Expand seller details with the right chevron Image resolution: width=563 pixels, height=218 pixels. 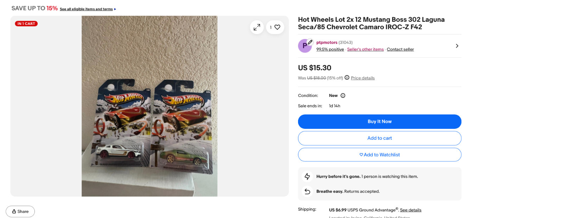tap(457, 46)
